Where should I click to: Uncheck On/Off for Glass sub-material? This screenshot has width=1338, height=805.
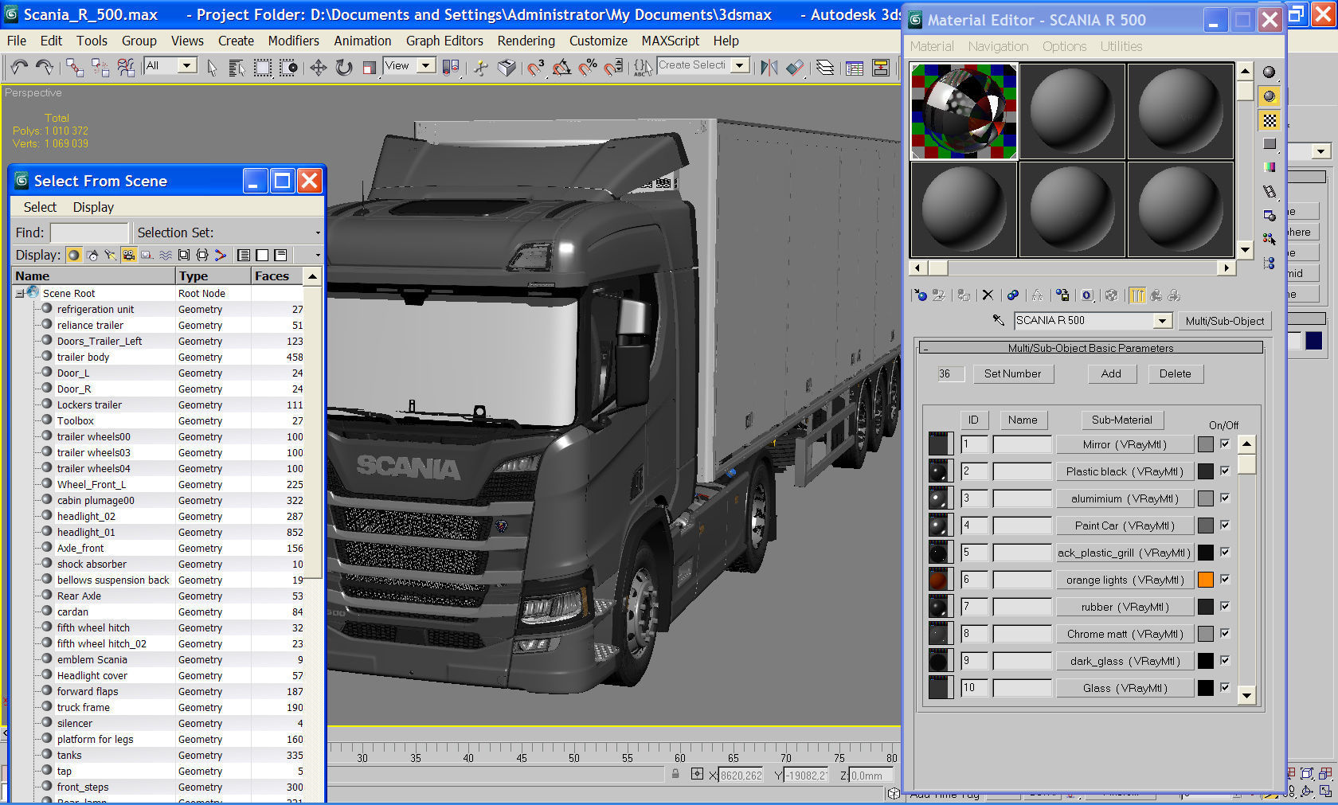[1225, 688]
